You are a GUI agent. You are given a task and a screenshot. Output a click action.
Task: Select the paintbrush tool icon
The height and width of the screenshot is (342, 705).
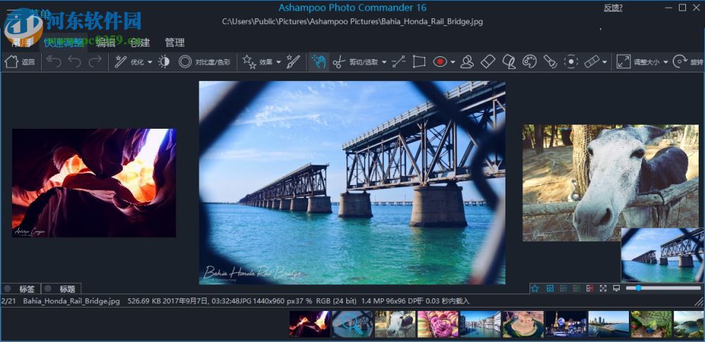[x=293, y=62]
